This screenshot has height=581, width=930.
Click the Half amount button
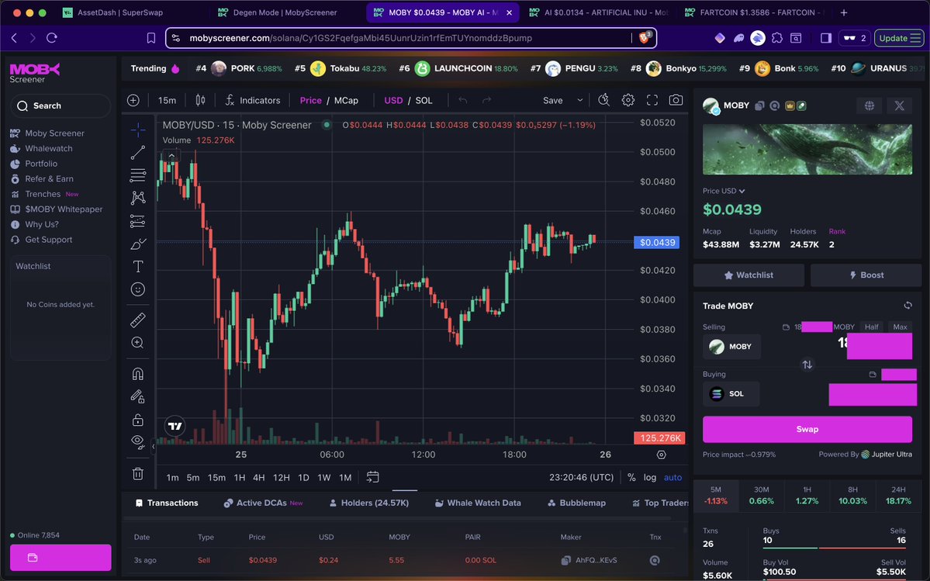871,327
